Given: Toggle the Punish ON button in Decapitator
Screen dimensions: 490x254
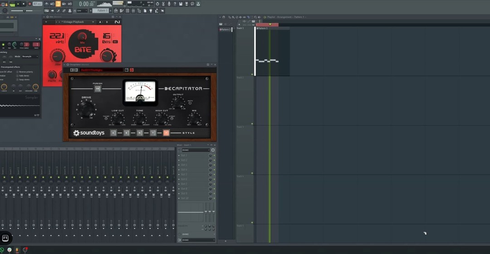Looking at the screenshot, I should click(x=98, y=89).
